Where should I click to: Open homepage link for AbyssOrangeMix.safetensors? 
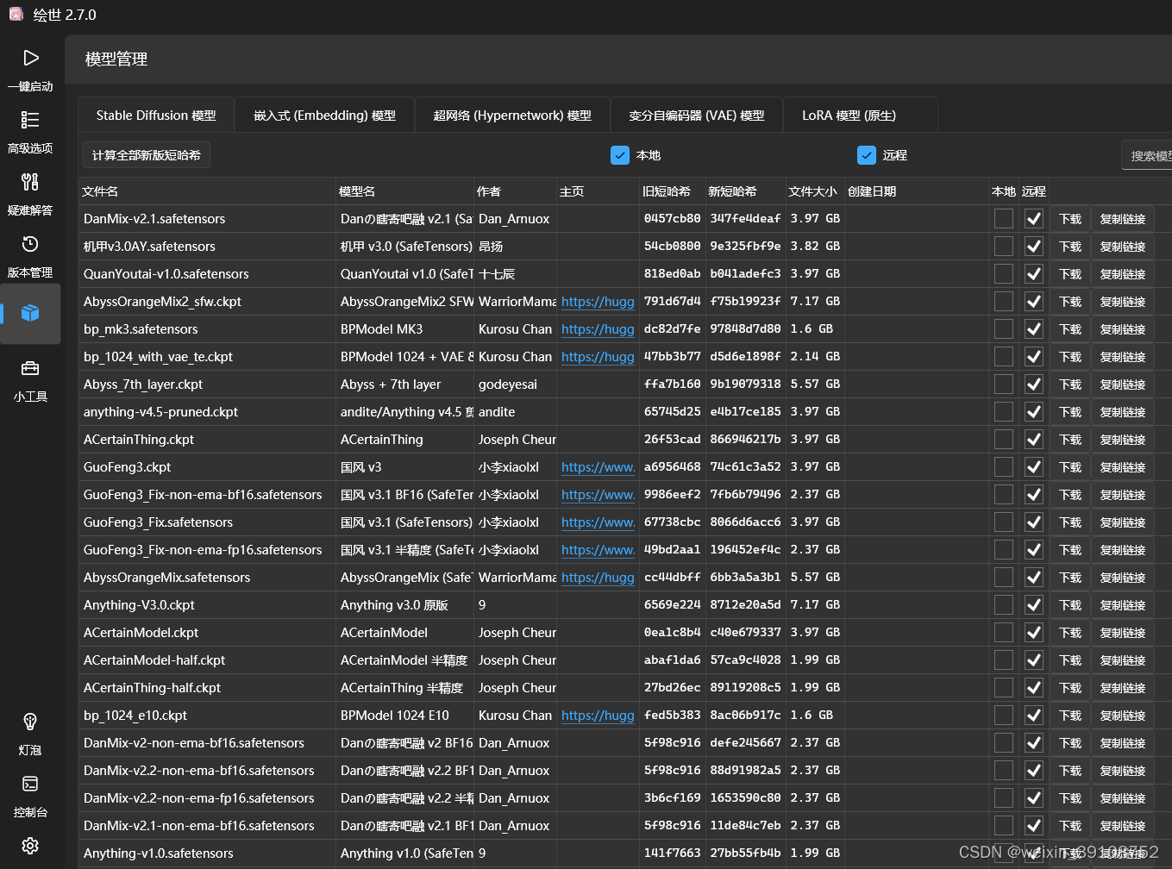[x=598, y=578]
